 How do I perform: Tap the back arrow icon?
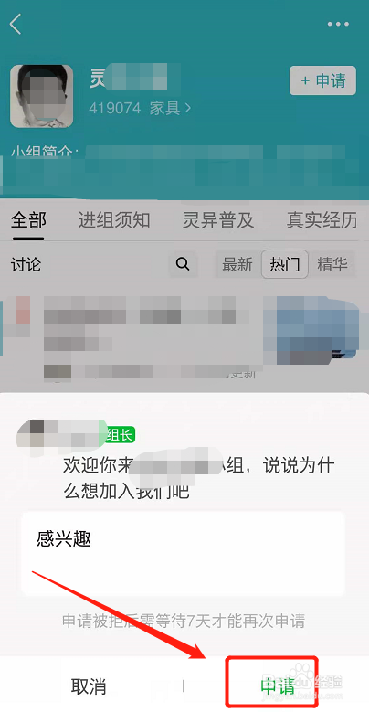(x=16, y=24)
